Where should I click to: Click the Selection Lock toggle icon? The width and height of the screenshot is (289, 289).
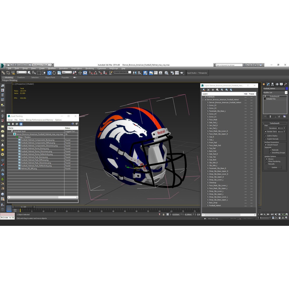click(163, 215)
